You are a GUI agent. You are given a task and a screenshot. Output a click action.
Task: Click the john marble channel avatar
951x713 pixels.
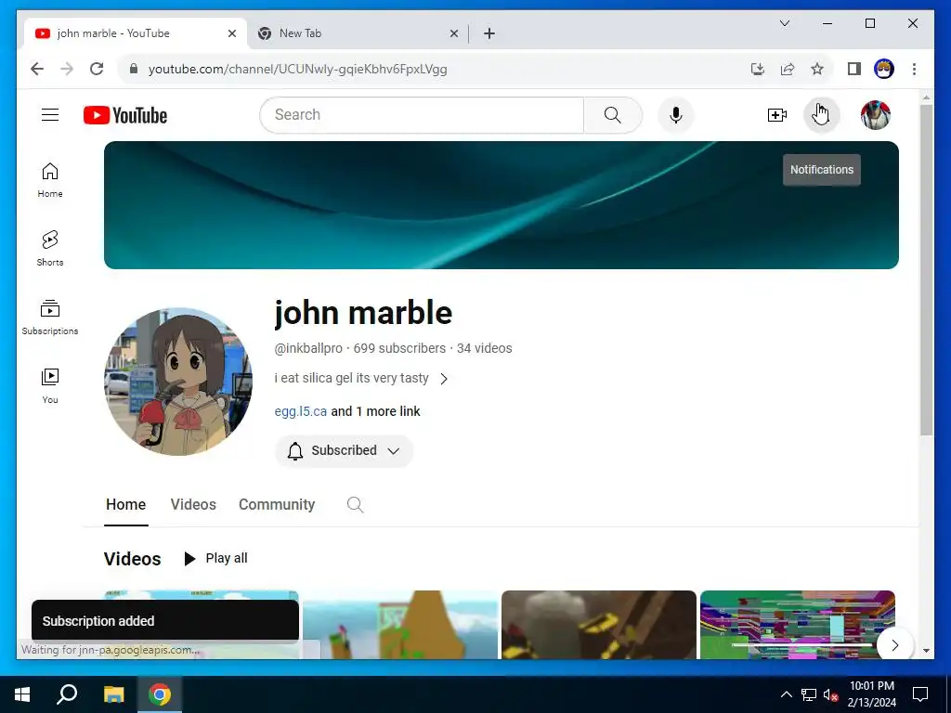[x=178, y=382]
